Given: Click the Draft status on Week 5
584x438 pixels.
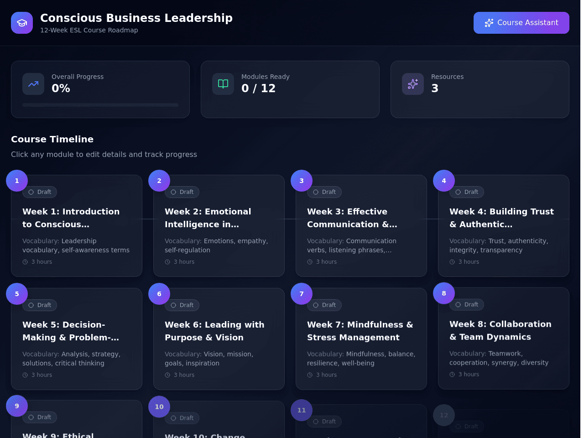Looking at the screenshot, I should (40, 305).
